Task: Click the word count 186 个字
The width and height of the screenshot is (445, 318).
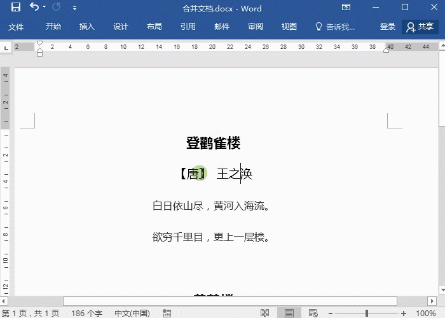Action: click(86, 313)
